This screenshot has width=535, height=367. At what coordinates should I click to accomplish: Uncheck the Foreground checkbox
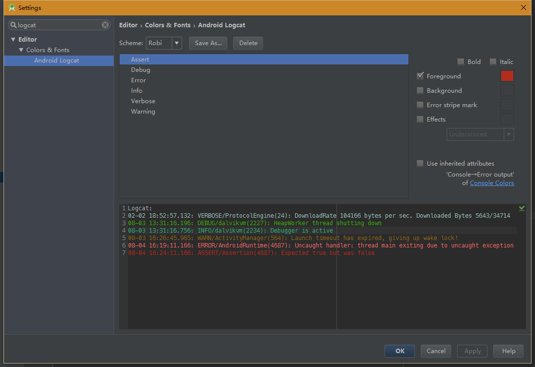click(420, 76)
